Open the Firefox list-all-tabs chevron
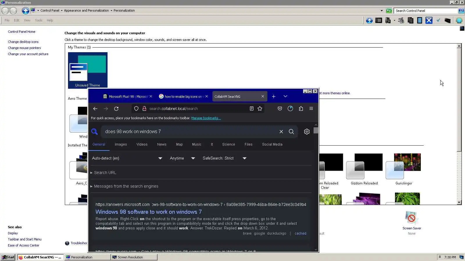 pos(285,97)
